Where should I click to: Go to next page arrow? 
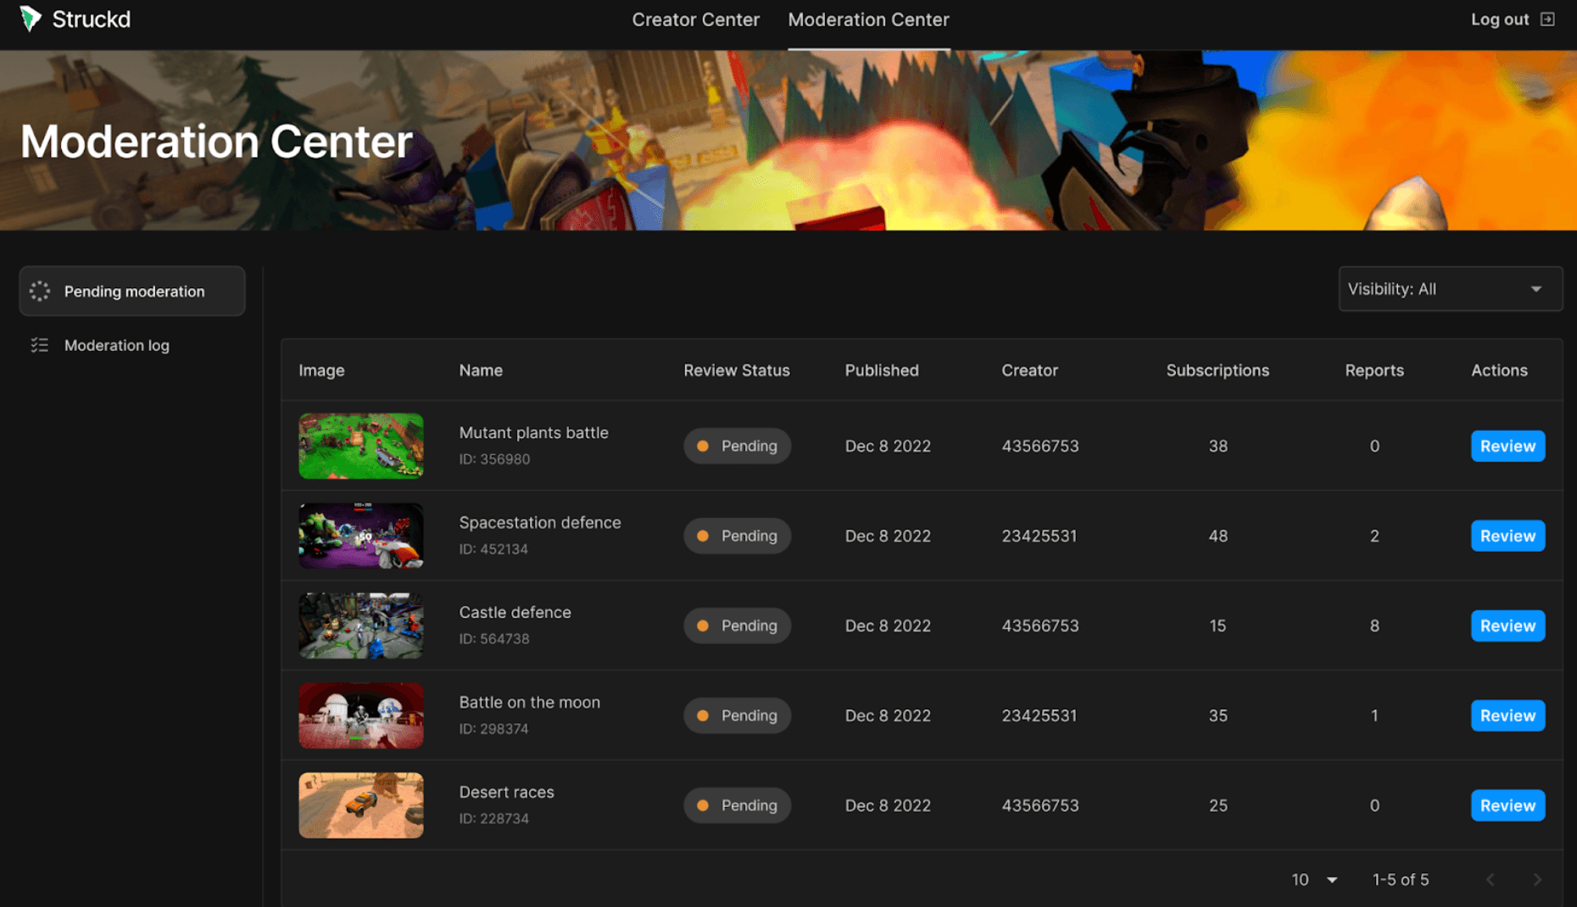(x=1537, y=879)
